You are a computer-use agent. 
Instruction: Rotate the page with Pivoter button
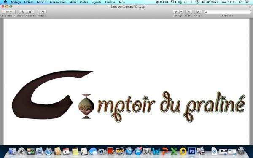point(188,12)
